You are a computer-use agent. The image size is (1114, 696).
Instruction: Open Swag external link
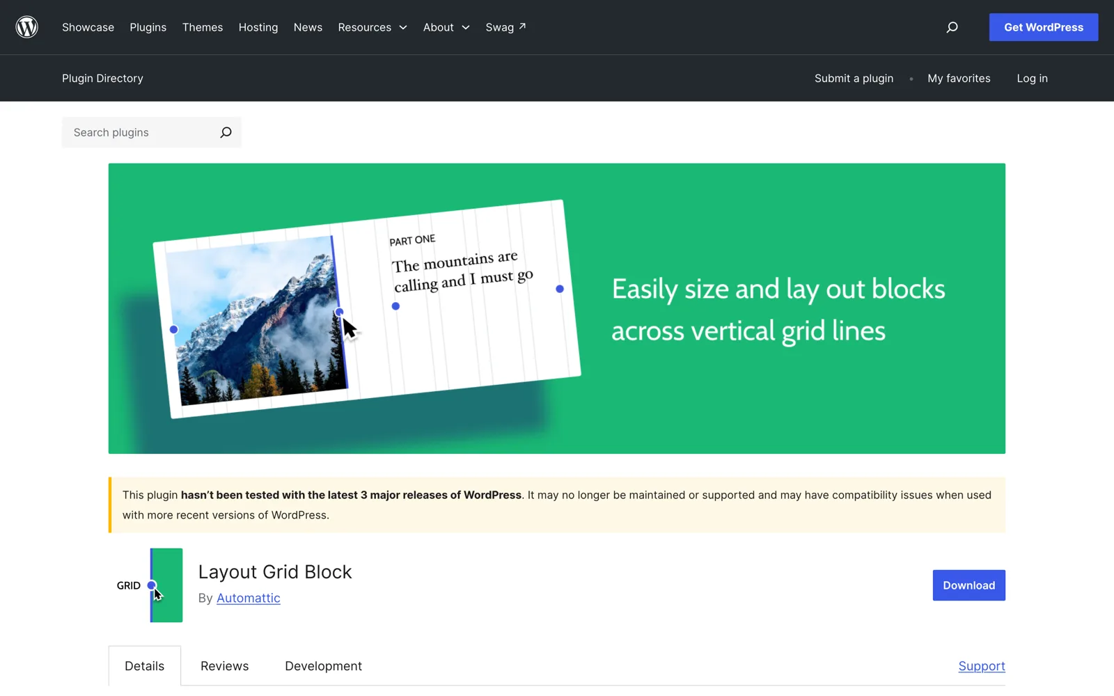505,27
